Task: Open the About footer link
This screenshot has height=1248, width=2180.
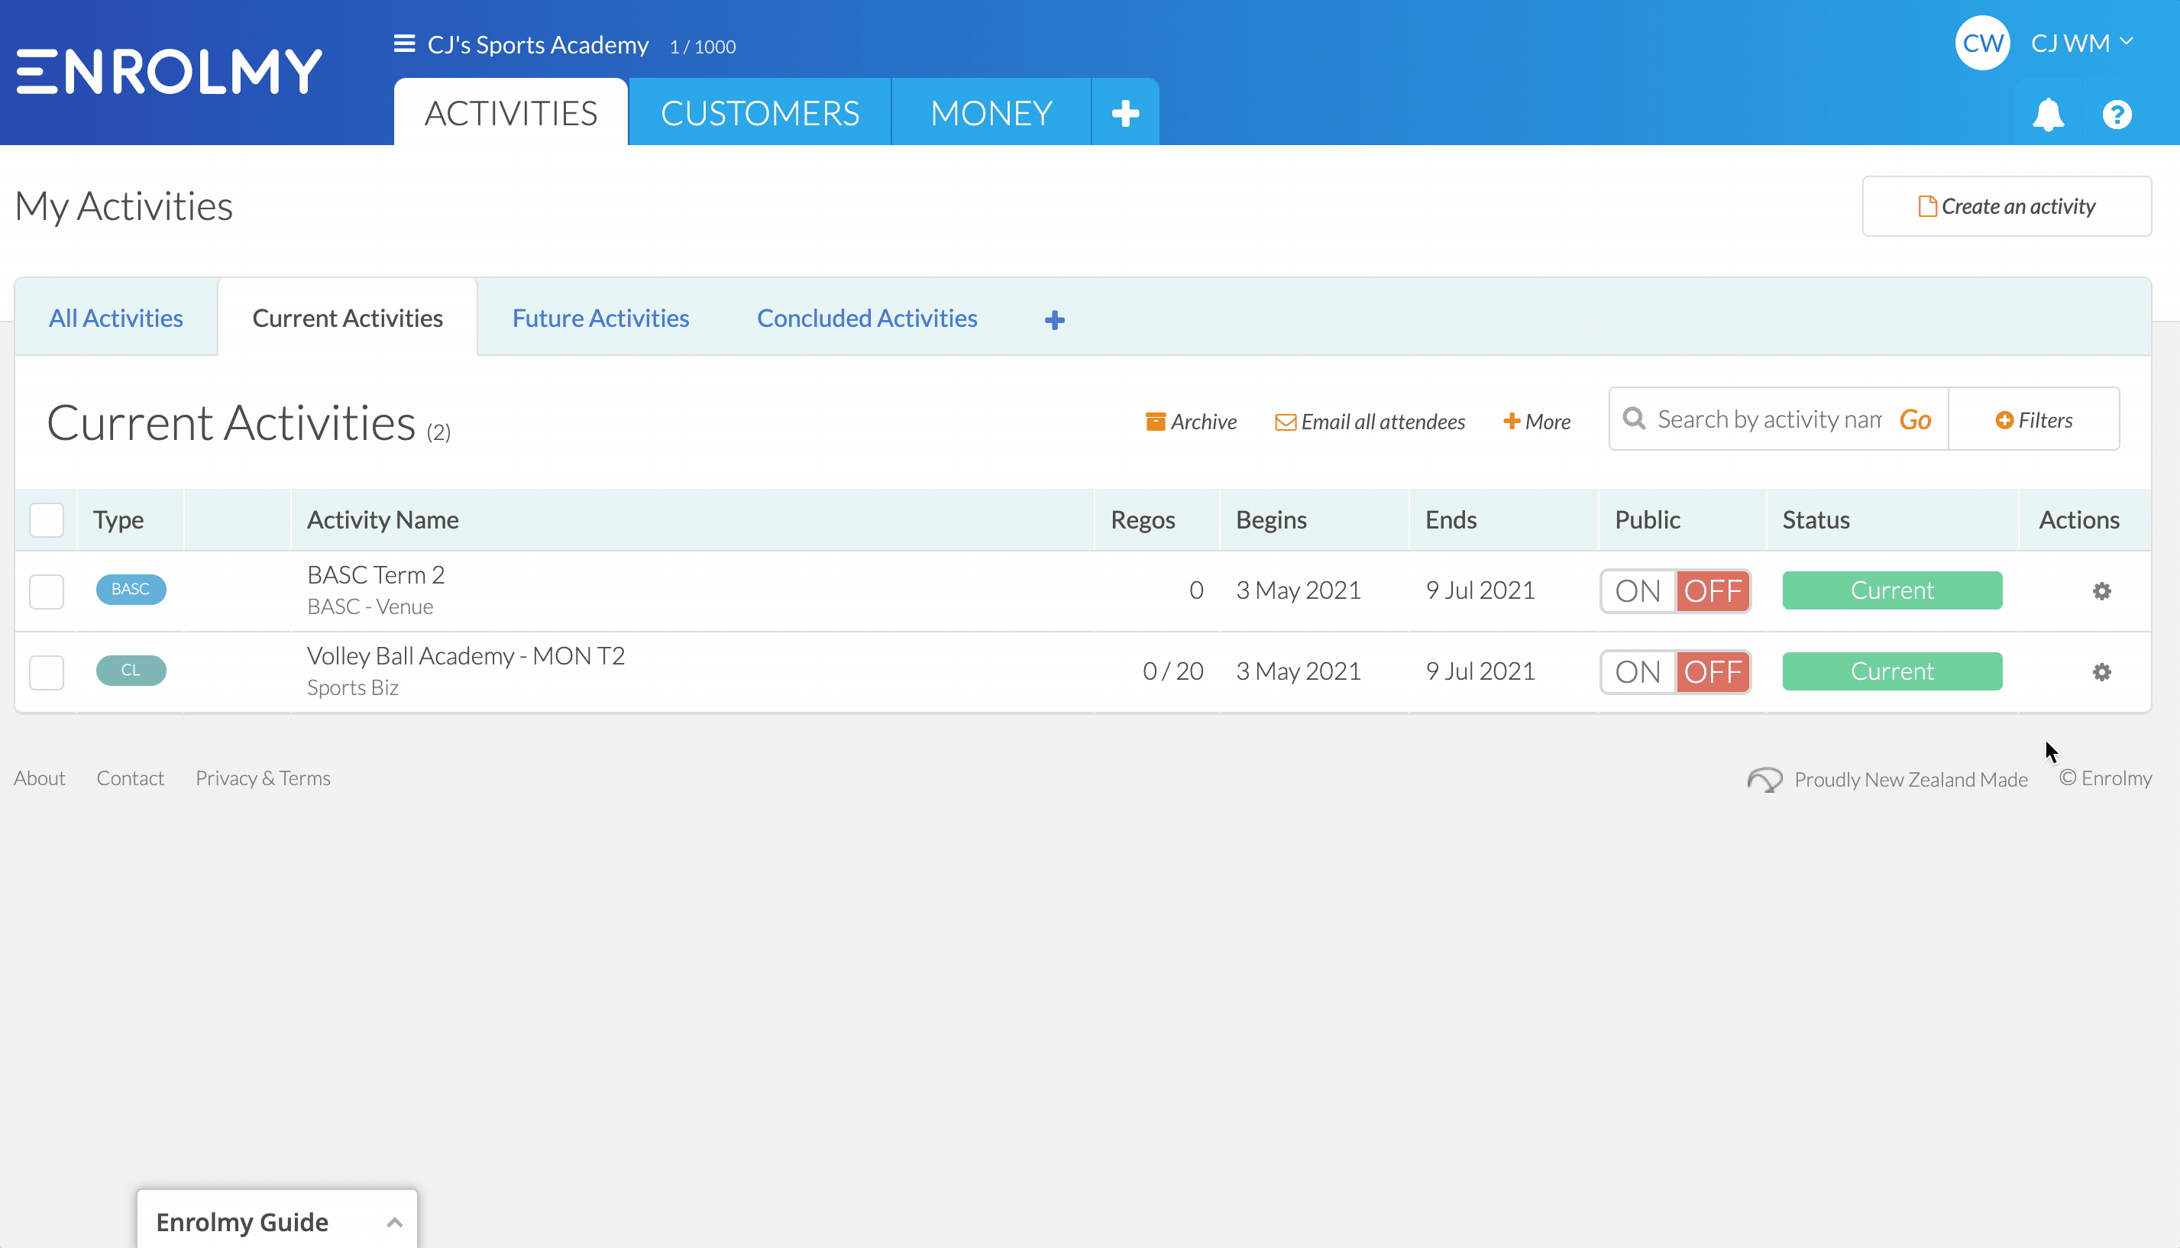Action: tap(40, 778)
